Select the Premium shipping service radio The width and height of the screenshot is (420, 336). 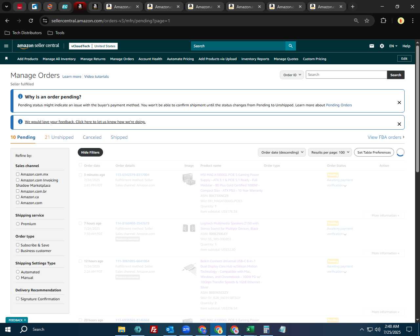coord(18,224)
